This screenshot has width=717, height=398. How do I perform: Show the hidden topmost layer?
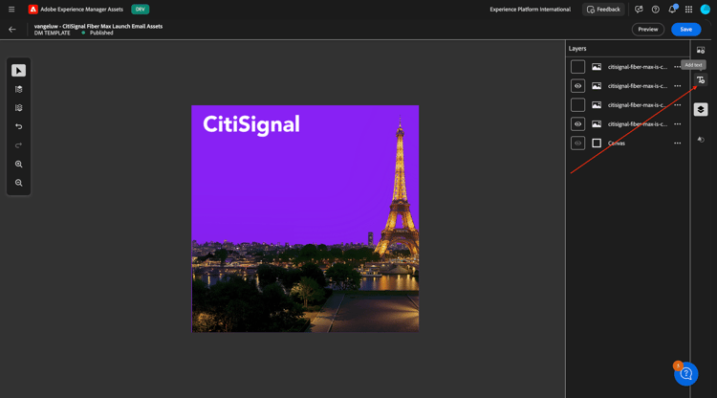pyautogui.click(x=577, y=67)
